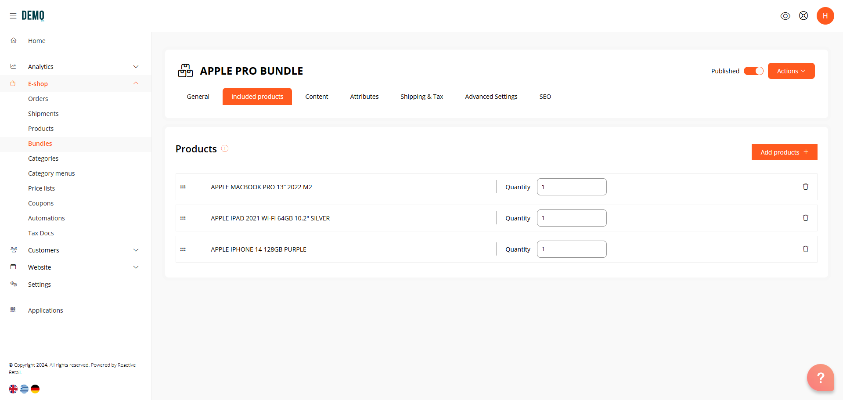Image resolution: width=843 pixels, height=400 pixels.
Task: Open the Actions dropdown
Action: [x=791, y=71]
